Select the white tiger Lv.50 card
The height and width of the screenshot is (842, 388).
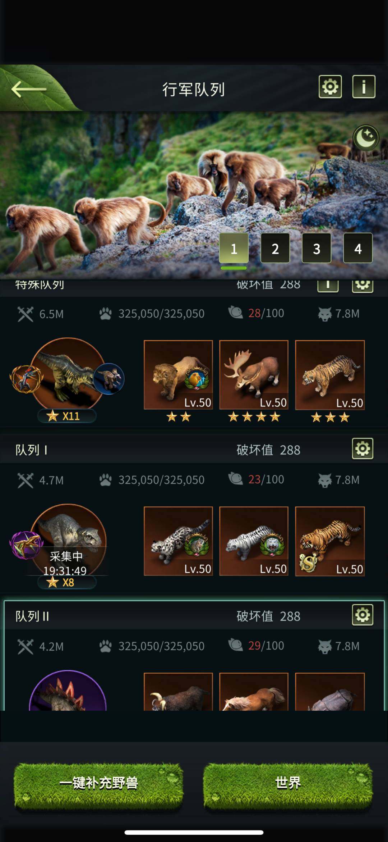(x=254, y=541)
